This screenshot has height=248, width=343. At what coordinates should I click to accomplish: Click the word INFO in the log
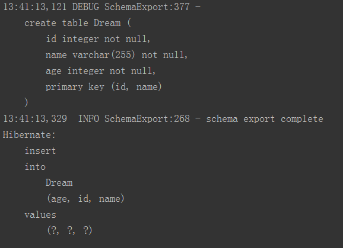[x=88, y=119]
